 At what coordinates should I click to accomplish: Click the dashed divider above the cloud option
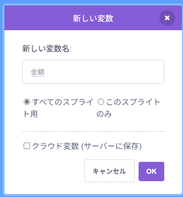point(93,131)
